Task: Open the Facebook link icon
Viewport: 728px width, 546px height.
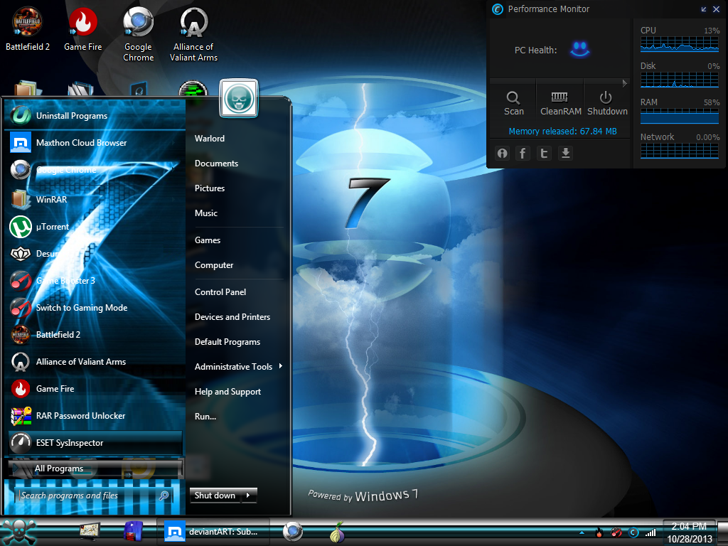Action: tap(523, 153)
